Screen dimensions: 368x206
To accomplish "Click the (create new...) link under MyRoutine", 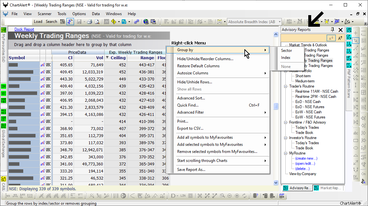I will (306, 158).
